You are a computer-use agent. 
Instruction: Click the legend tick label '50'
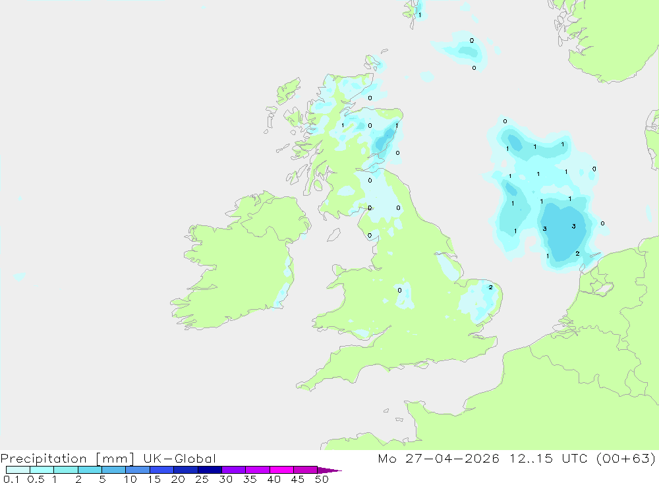[x=322, y=479]
